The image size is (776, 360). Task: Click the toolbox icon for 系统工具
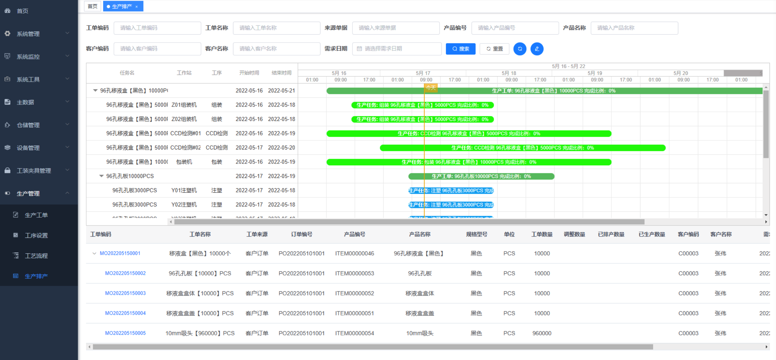tap(8, 79)
